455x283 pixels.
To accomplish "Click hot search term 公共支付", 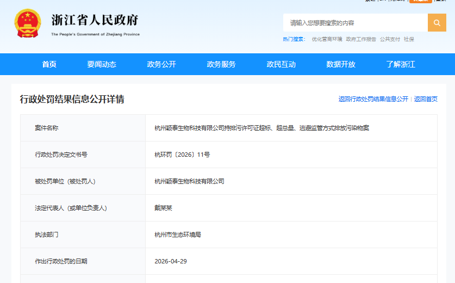I will (x=390, y=39).
